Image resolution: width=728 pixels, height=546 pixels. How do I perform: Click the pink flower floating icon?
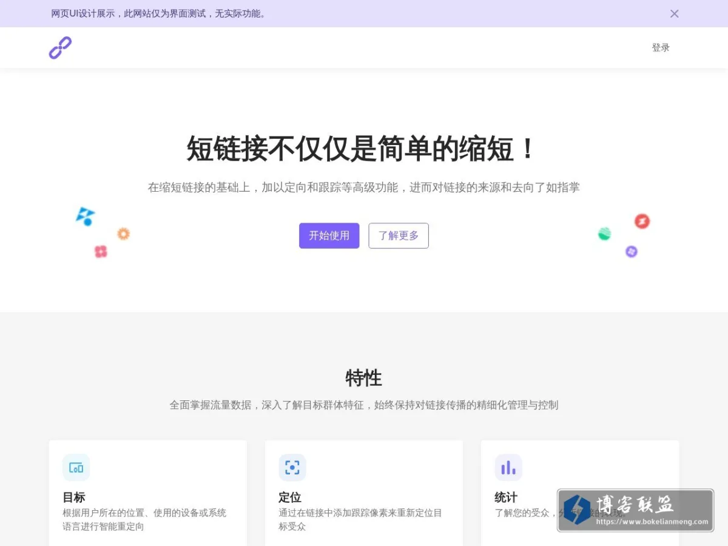(x=101, y=251)
